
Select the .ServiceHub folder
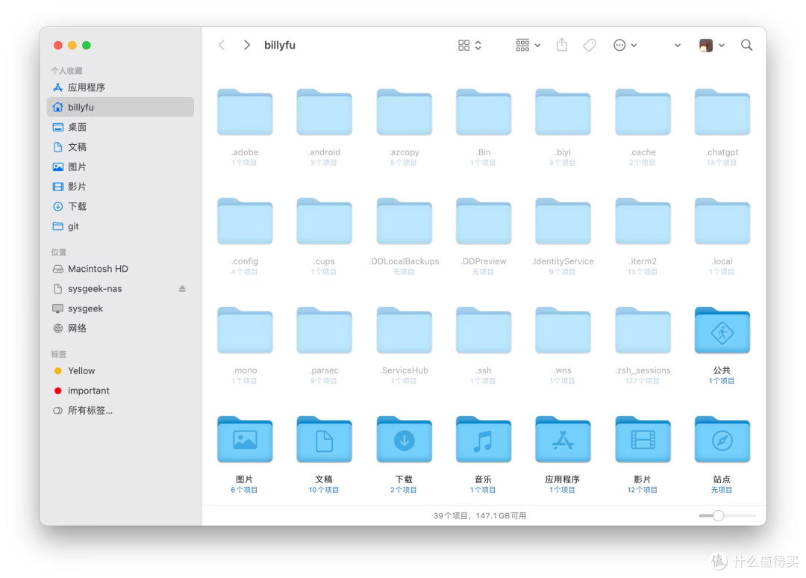404,330
